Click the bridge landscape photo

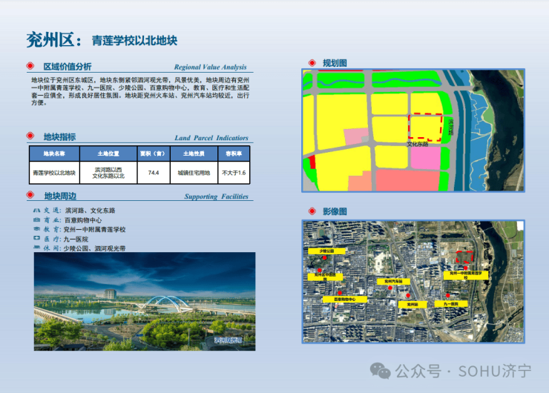click(144, 305)
